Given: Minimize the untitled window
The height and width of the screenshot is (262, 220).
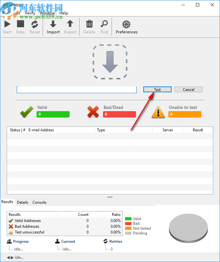Looking at the screenshot, I should 183,5.
